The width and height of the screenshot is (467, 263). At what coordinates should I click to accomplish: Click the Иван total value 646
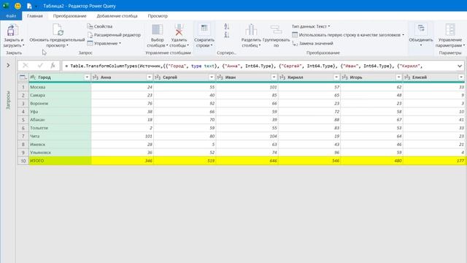coord(247,161)
